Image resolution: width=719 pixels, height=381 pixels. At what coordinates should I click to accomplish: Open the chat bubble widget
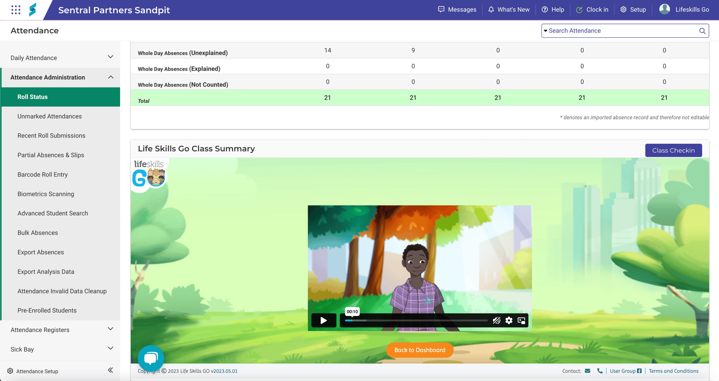[x=151, y=358]
